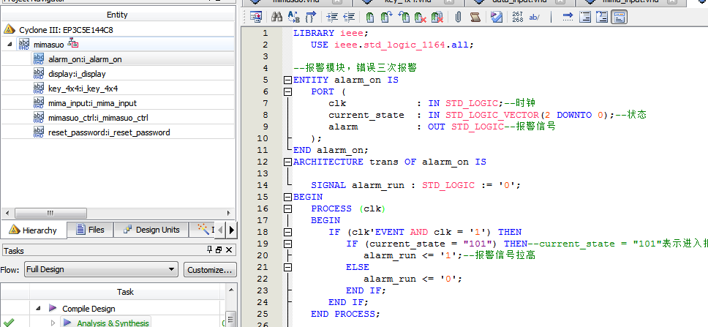Close the Tasks panel
708x327 pixels.
pos(229,249)
